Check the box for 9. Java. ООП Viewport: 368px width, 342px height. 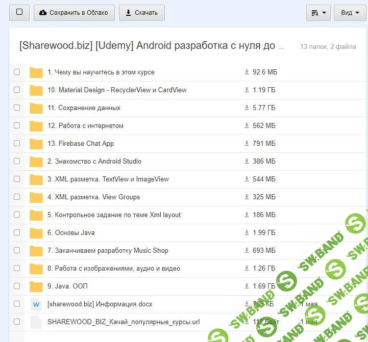tap(17, 286)
